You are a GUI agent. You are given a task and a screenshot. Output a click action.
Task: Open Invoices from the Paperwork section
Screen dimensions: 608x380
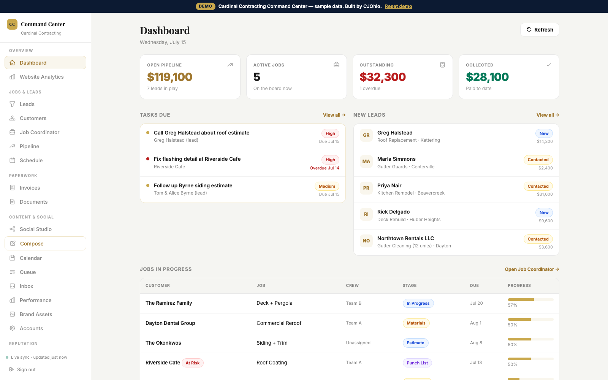tap(45, 188)
